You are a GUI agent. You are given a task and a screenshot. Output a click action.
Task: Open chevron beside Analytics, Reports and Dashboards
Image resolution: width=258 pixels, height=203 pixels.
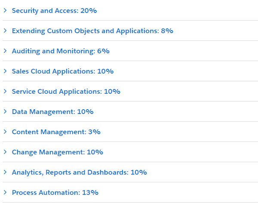5,172
